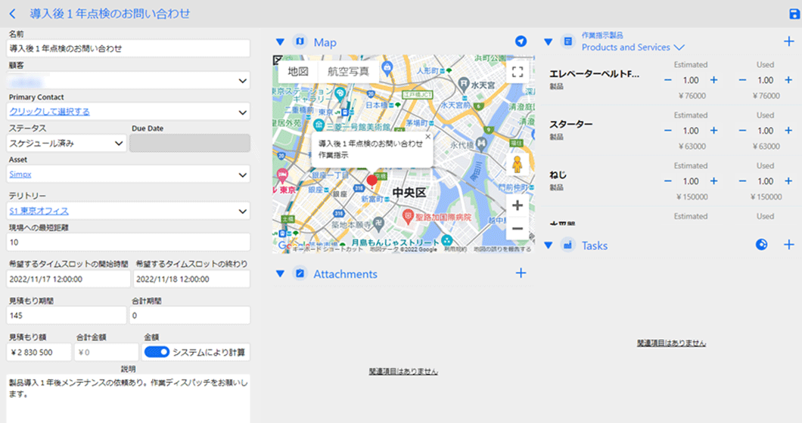
Task: Click the Simpx asset link
Action: tap(20, 174)
